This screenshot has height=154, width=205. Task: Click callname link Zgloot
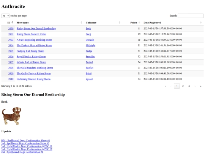[x=89, y=79]
